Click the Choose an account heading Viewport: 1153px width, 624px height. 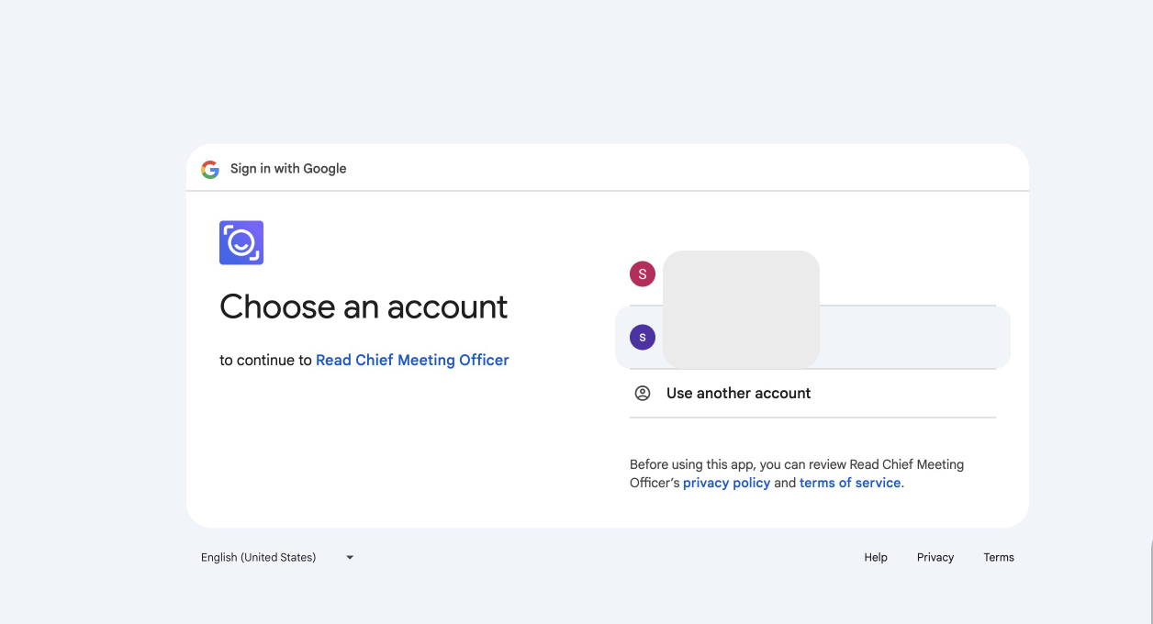click(364, 306)
